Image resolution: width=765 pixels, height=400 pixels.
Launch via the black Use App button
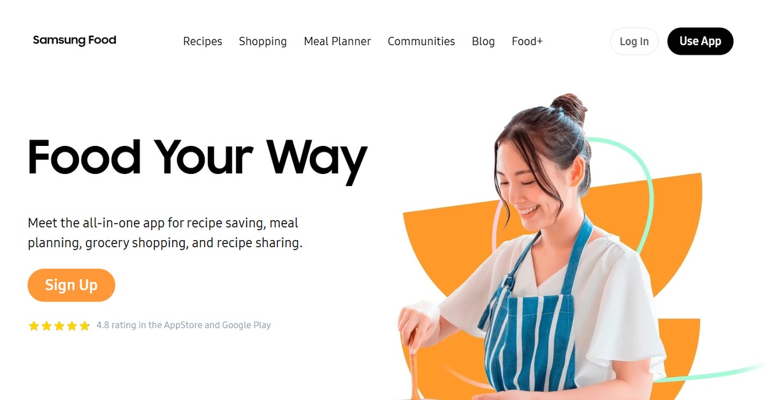[x=700, y=41]
